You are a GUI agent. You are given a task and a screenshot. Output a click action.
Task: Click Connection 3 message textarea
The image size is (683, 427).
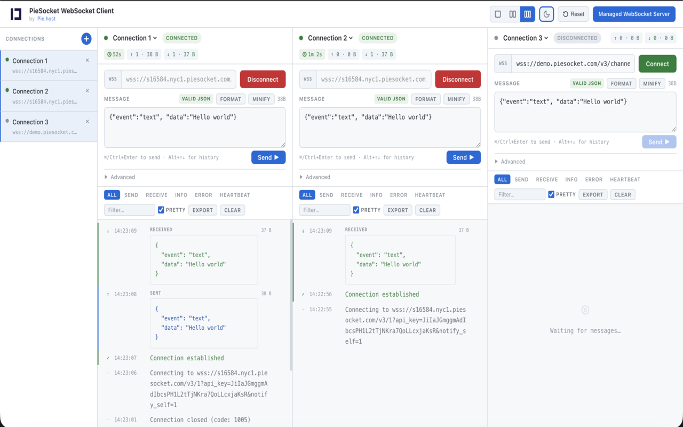pyautogui.click(x=585, y=112)
